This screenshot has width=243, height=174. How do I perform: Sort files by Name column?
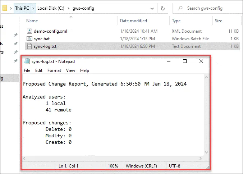click(32, 21)
